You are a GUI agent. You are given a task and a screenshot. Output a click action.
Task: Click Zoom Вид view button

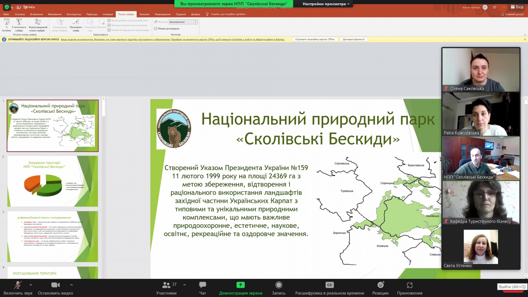tap(517, 7)
